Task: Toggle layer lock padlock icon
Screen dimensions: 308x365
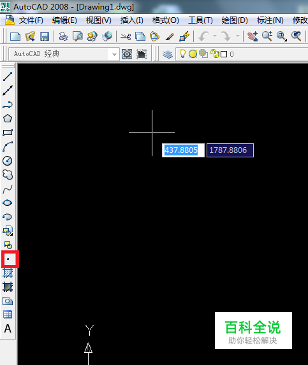Action: coord(215,54)
